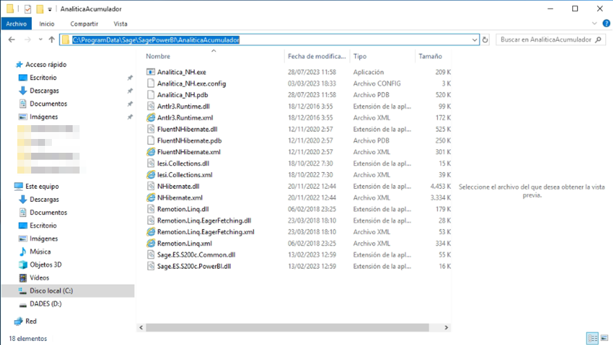Select the Sage.ES.S200c.Common.dll file name
The width and height of the screenshot is (613, 345).
coord(196,254)
